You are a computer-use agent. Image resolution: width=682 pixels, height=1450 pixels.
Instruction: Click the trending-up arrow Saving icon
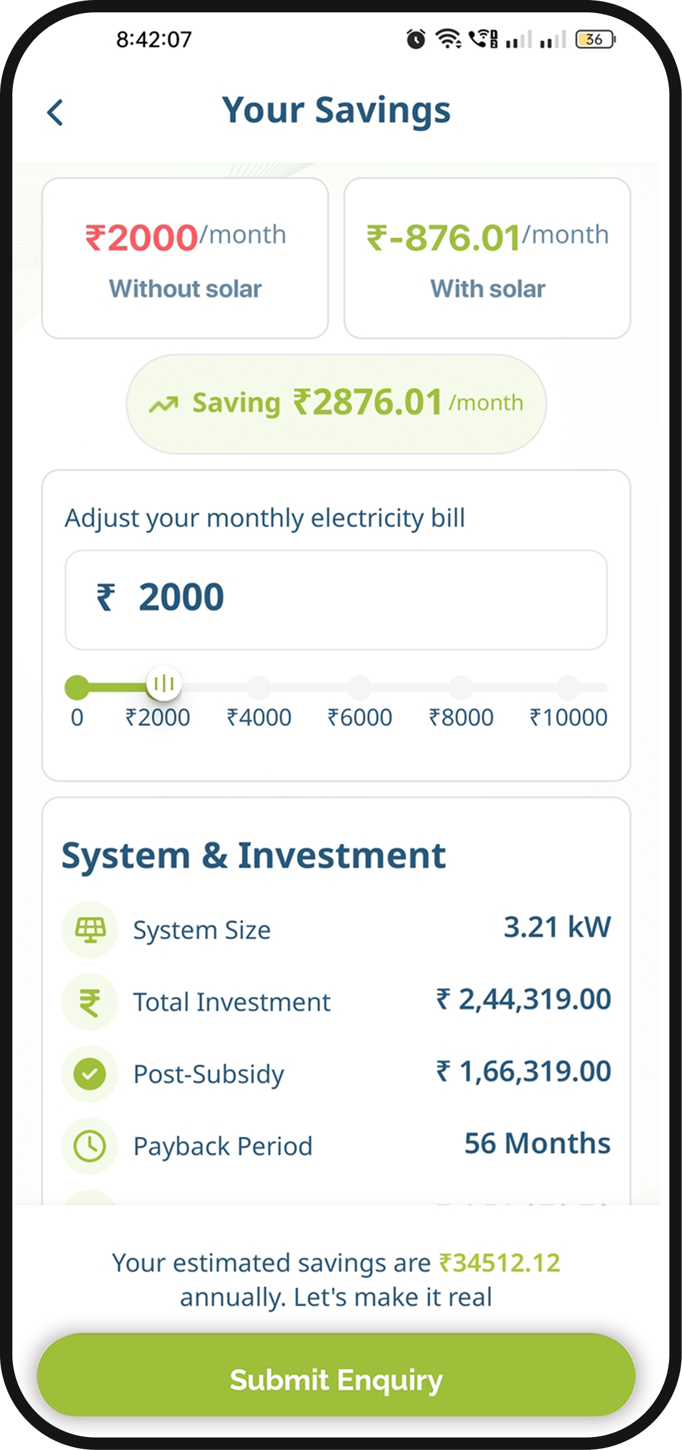click(164, 405)
